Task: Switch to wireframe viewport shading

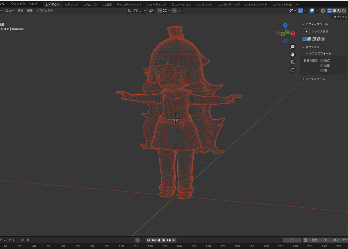Action: tap(329, 11)
